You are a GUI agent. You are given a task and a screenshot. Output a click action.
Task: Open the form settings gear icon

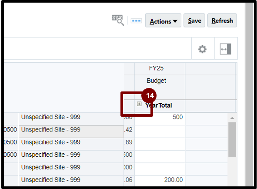pyautogui.click(x=202, y=49)
